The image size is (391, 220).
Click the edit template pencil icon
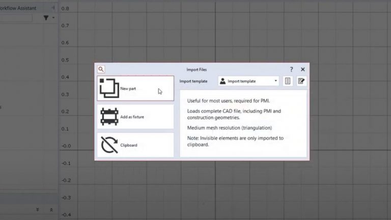[301, 81]
